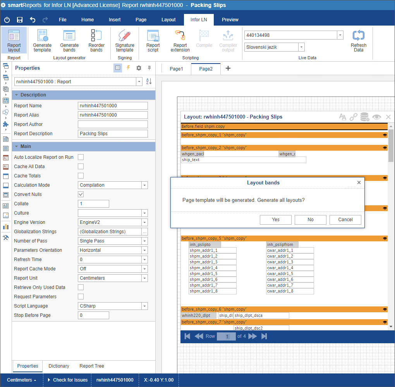The width and height of the screenshot is (395, 387).
Task: Open Report extension scripting
Action: (x=180, y=40)
